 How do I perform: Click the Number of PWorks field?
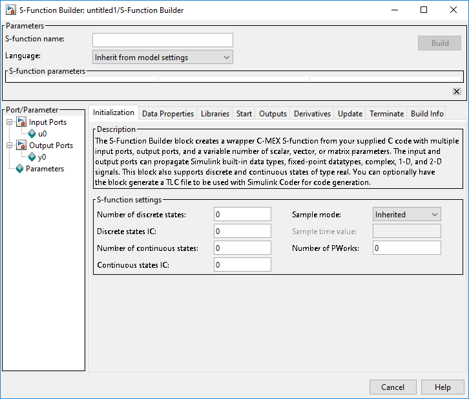coord(407,248)
